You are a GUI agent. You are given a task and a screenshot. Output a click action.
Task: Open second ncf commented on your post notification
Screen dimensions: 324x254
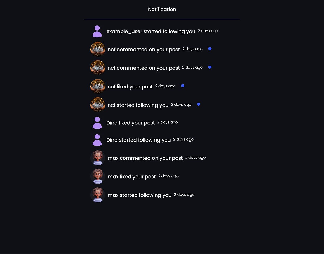144,68
